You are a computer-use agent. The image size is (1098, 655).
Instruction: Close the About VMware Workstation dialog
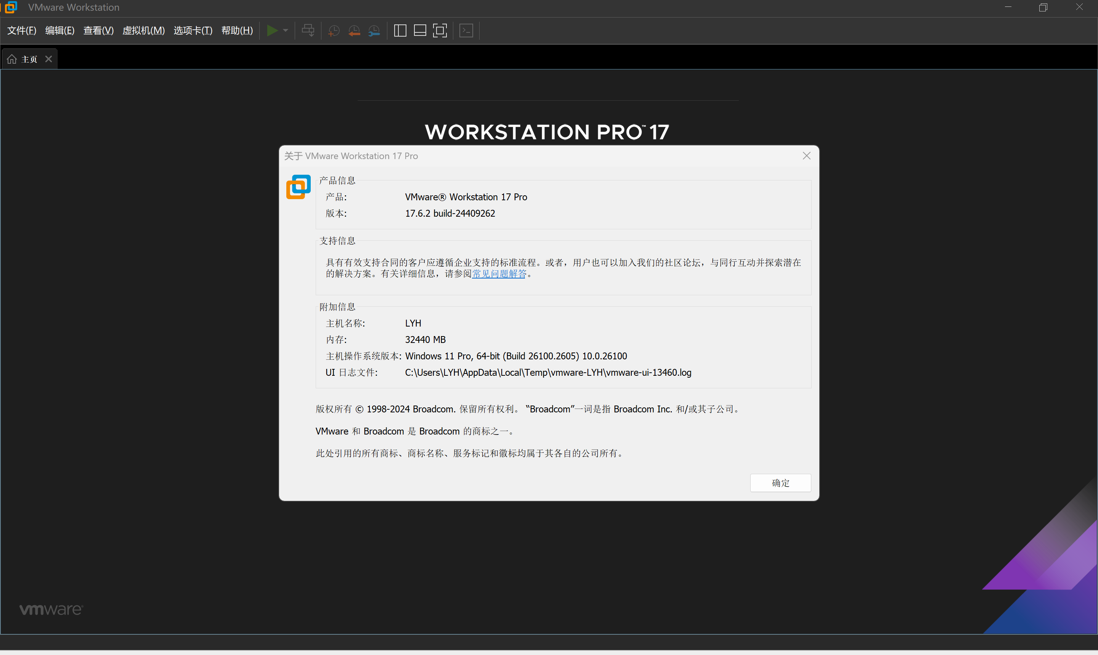point(806,156)
